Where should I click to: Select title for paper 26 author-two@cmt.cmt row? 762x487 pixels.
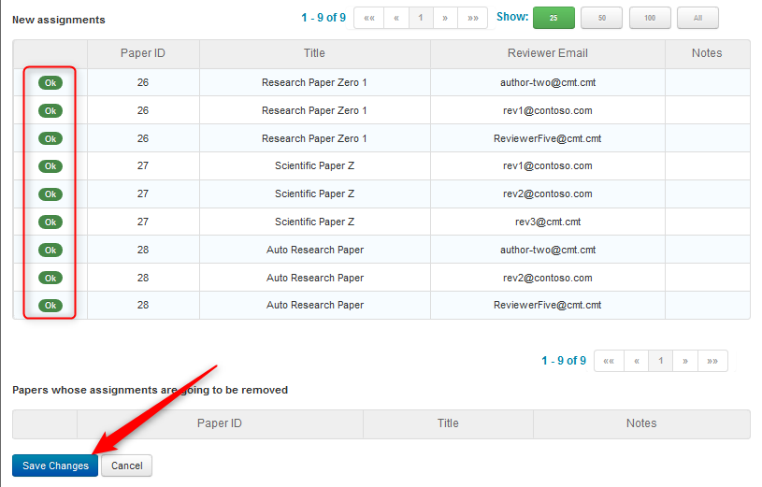pyautogui.click(x=314, y=82)
